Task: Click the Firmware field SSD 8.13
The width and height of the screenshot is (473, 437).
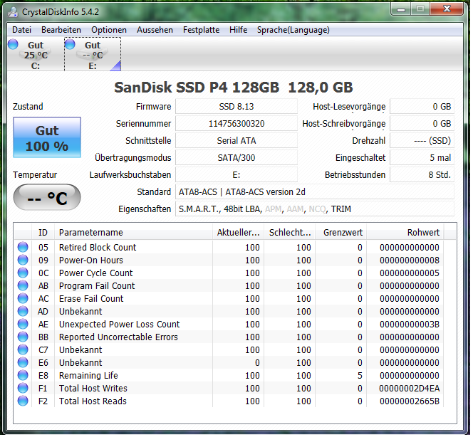Action: pos(236,106)
